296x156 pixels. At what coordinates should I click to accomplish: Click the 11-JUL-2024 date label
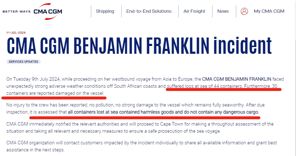(x=16, y=33)
